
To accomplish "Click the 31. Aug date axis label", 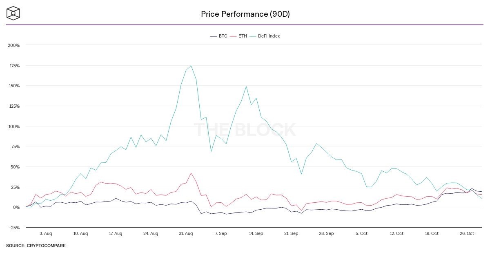I will click(186, 233).
